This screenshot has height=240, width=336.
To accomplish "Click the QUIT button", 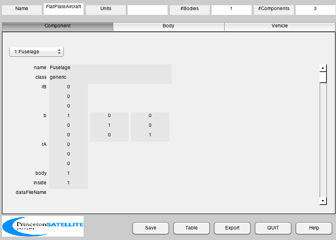I will point(273,228).
